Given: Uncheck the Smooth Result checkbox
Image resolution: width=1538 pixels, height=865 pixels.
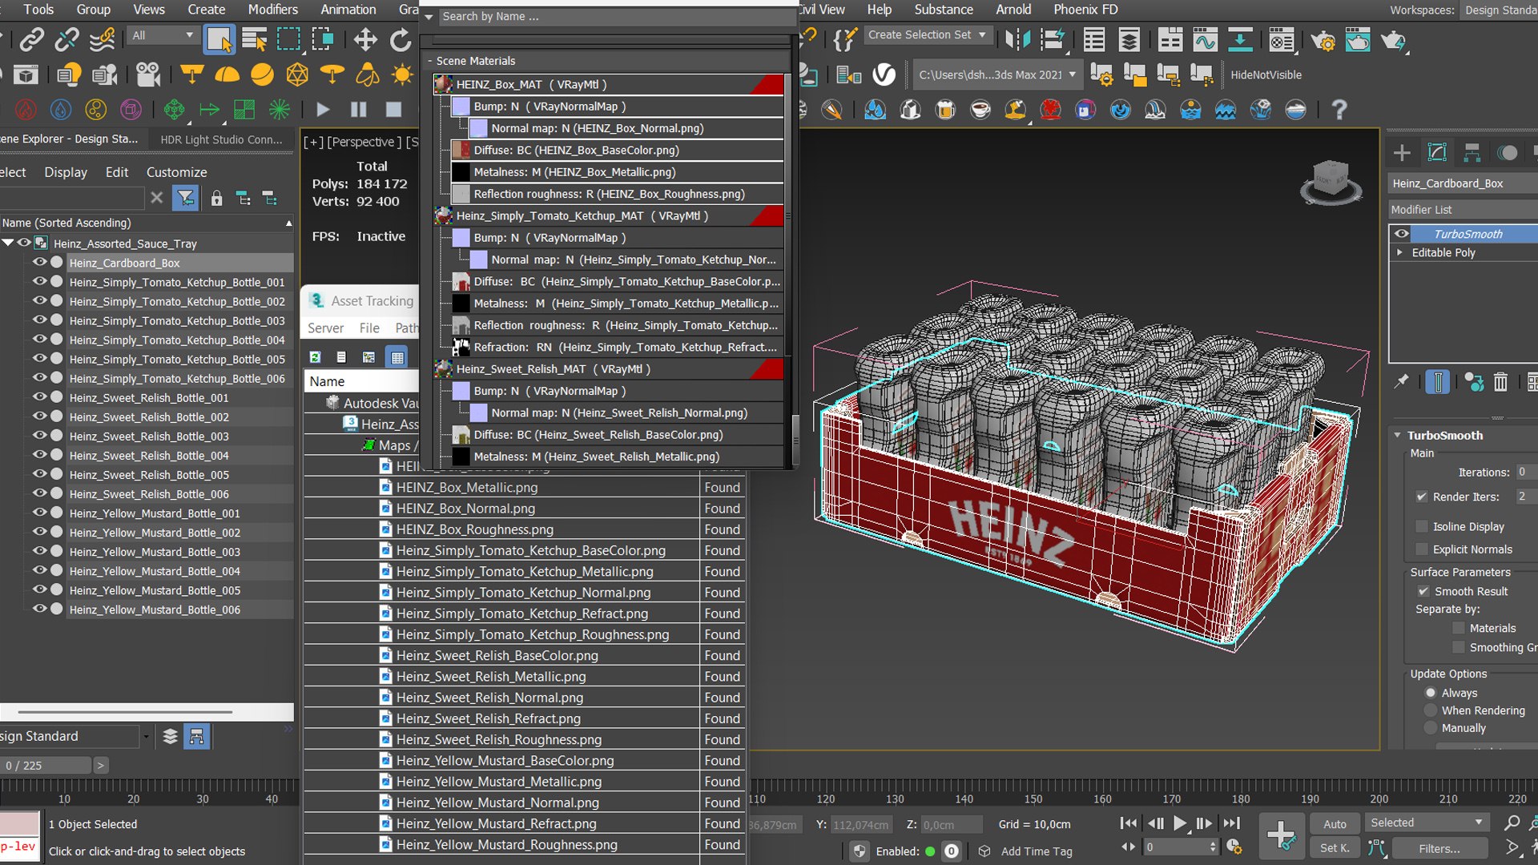Looking at the screenshot, I should point(1423,591).
